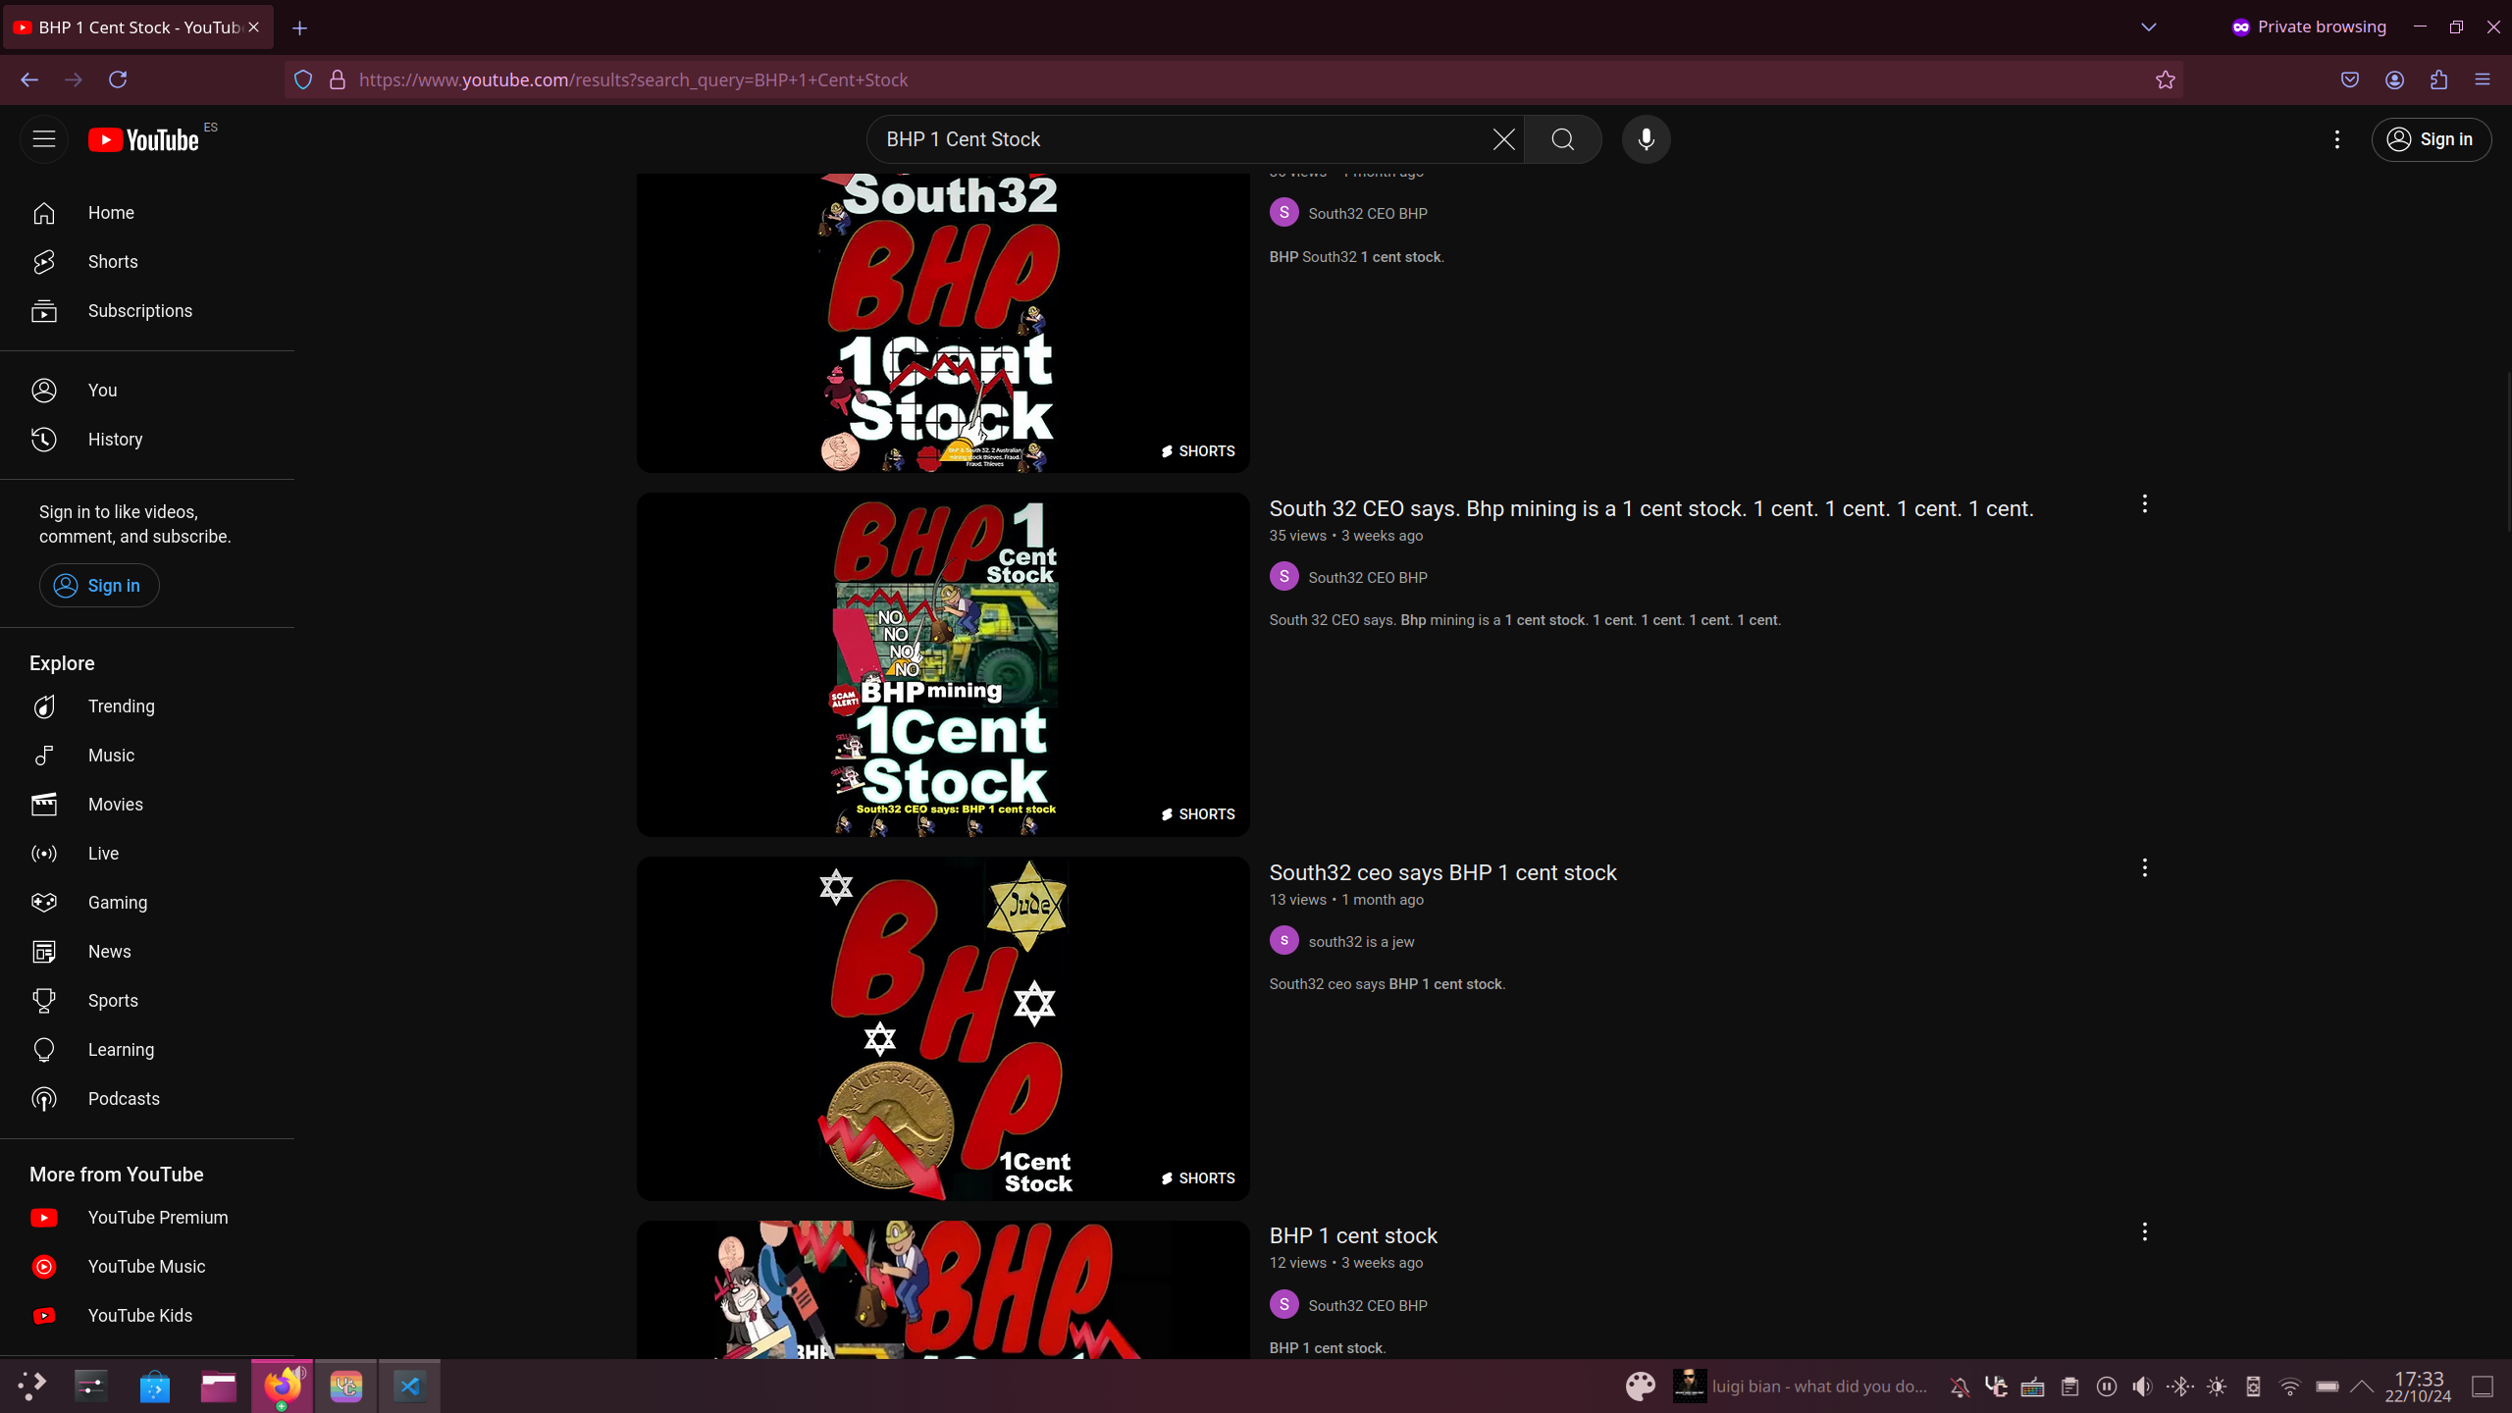Open Trending under Explore
Screen dimensions: 2512x1413
pos(147,706)
